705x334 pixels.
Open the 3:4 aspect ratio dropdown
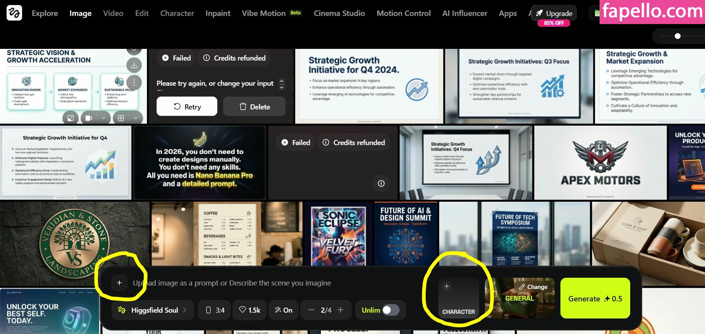tap(215, 310)
